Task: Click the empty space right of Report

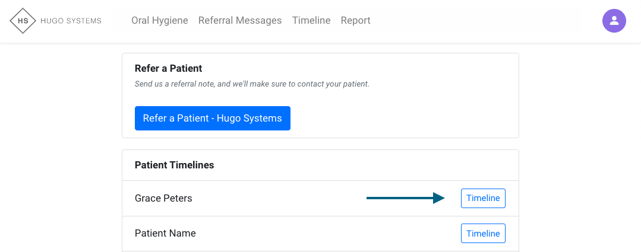Action: tap(475, 21)
